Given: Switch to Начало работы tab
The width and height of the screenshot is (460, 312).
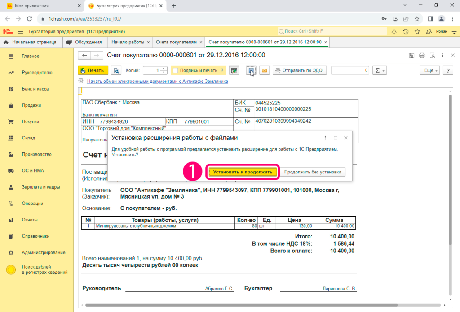Looking at the screenshot, I should [x=128, y=43].
